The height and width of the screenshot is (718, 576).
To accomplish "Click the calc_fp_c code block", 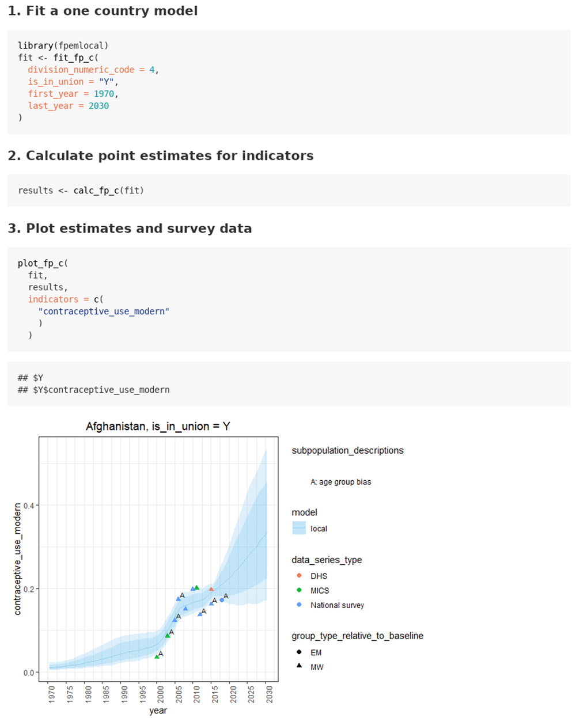I will [289, 191].
